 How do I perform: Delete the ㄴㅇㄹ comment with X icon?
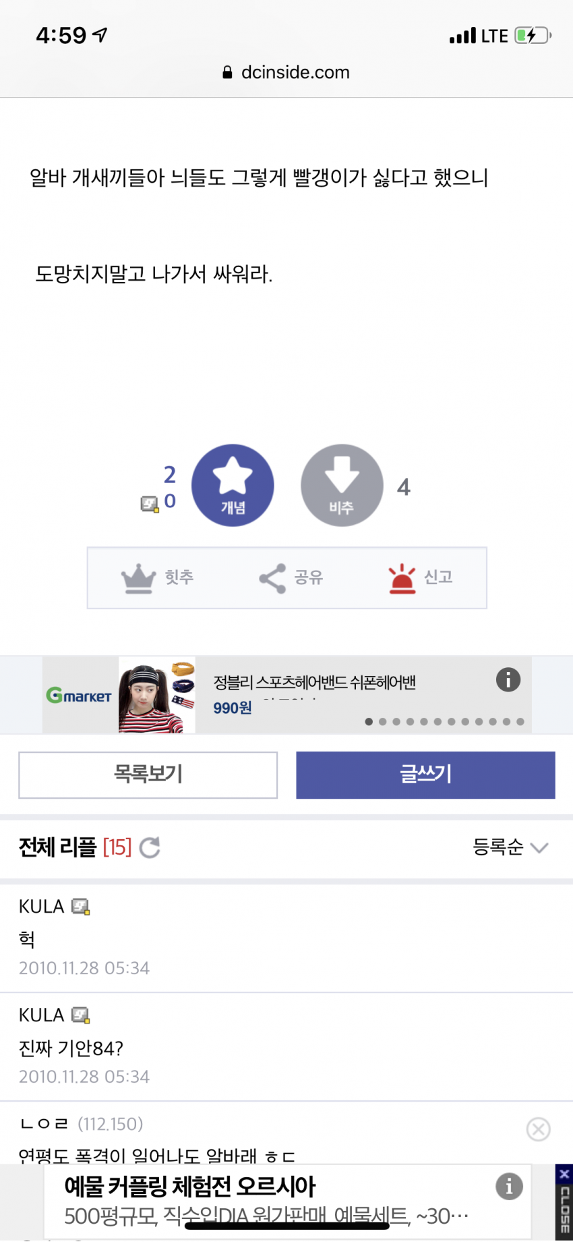coord(538,1129)
